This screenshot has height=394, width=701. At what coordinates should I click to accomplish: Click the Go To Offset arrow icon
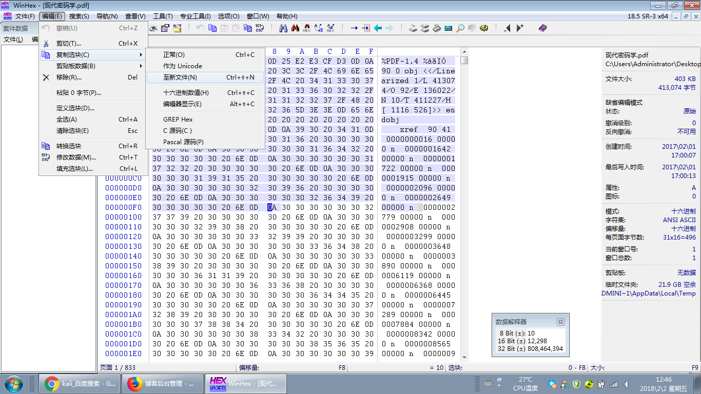pos(354,28)
